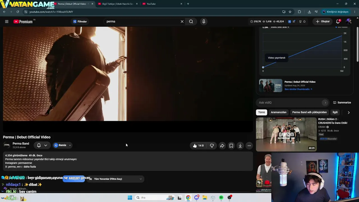Open Chrome media controls icon
Viewport: 359px width, 202px height.
coord(316,12)
